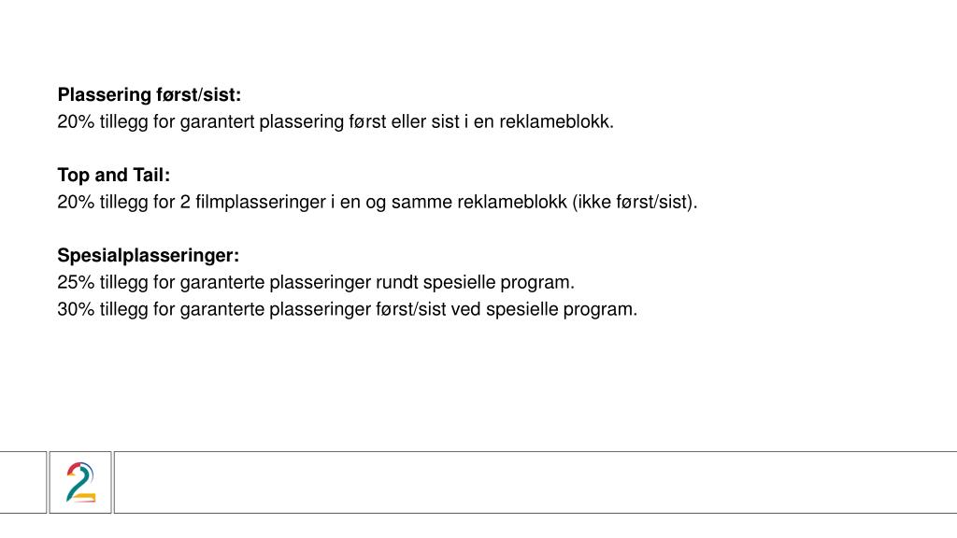Viewport: 957px width, 538px height.
Task: Click 'rundt spesielle program.' in the 25% line
Action: point(475,283)
